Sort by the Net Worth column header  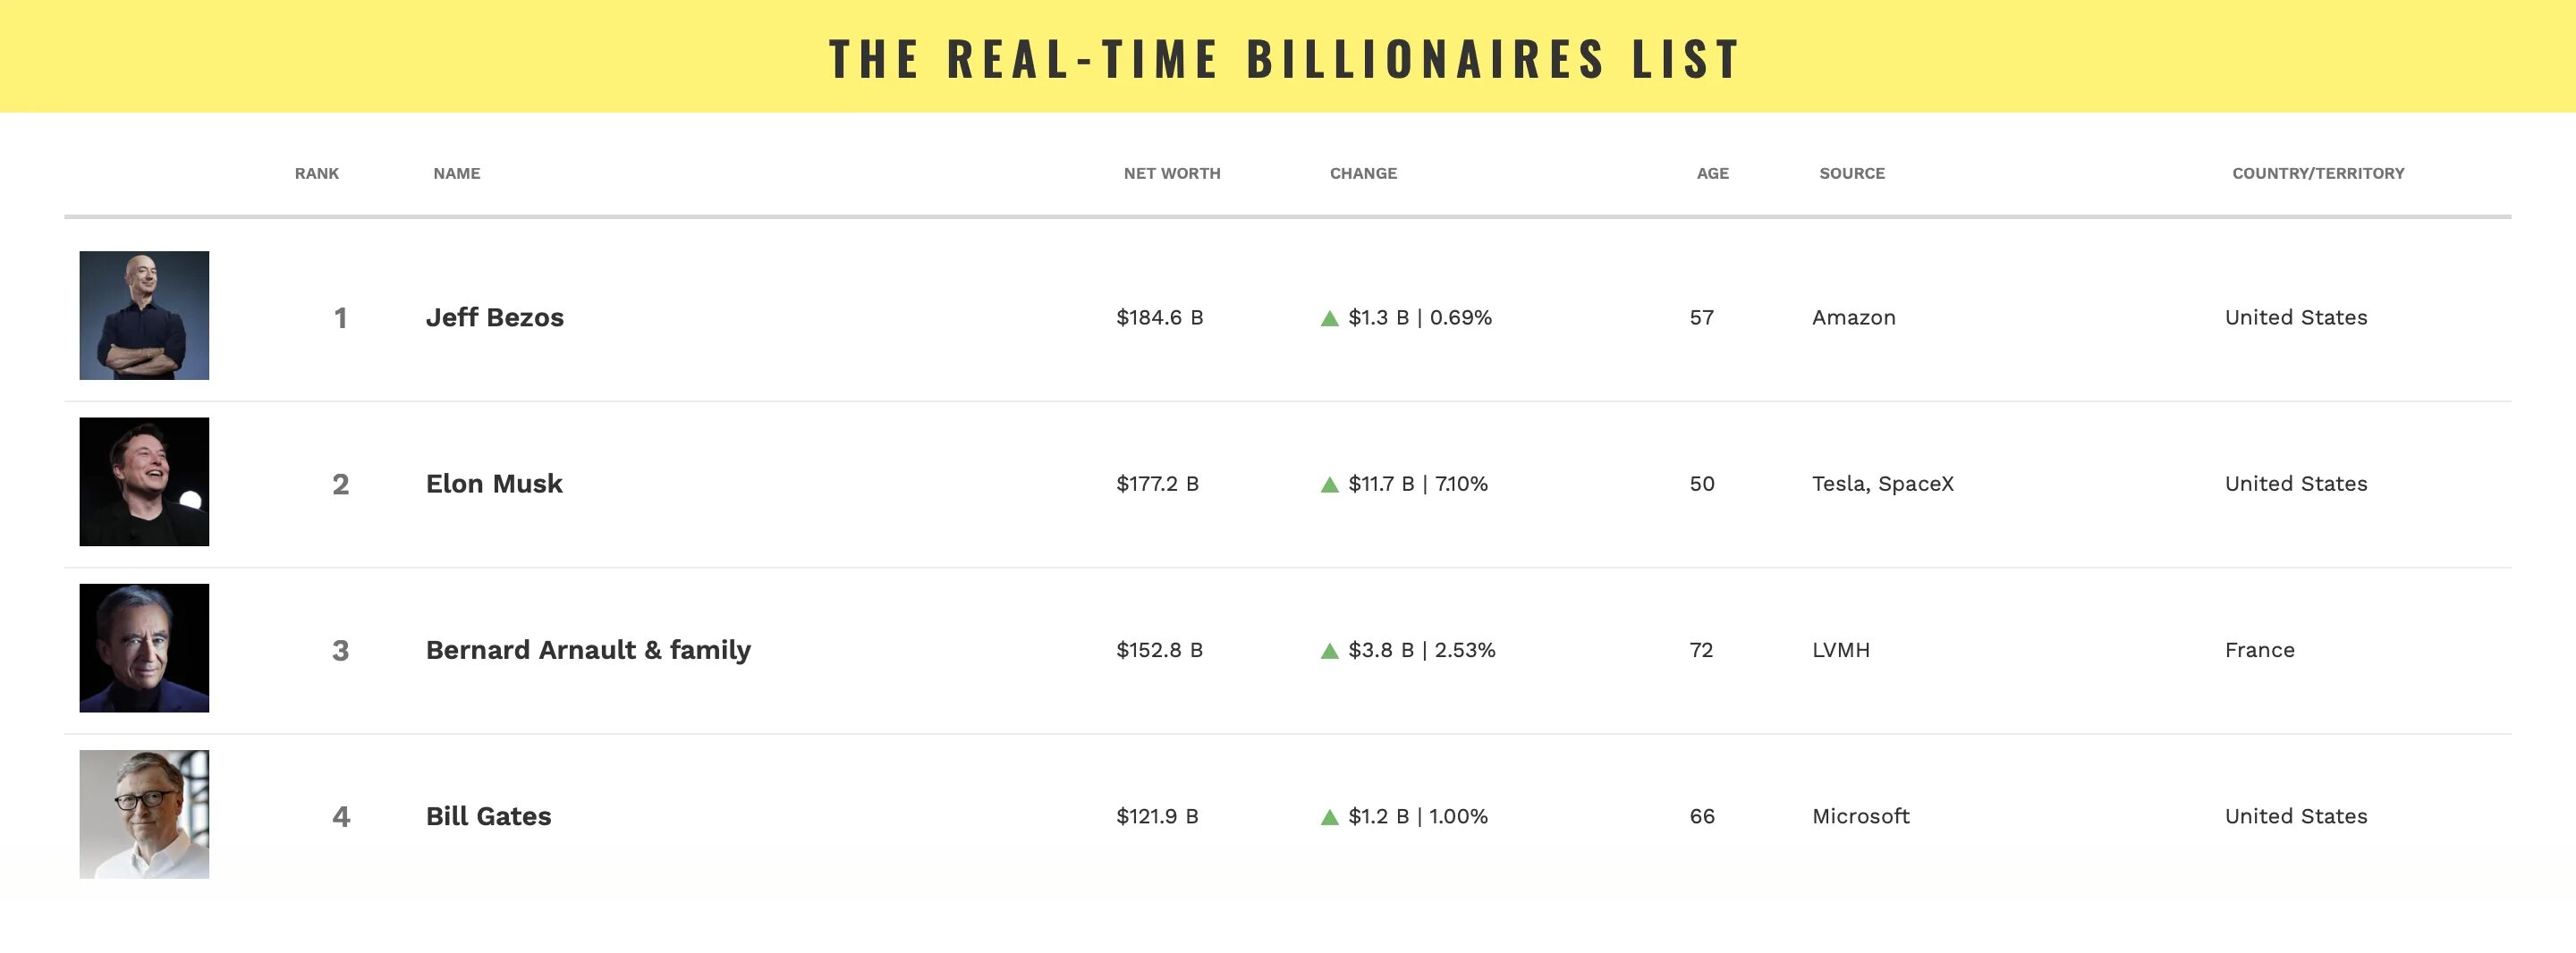[x=1172, y=173]
